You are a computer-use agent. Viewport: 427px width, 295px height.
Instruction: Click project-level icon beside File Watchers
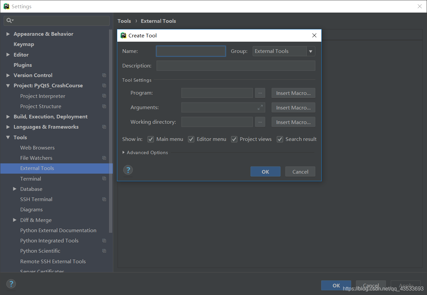(104, 158)
